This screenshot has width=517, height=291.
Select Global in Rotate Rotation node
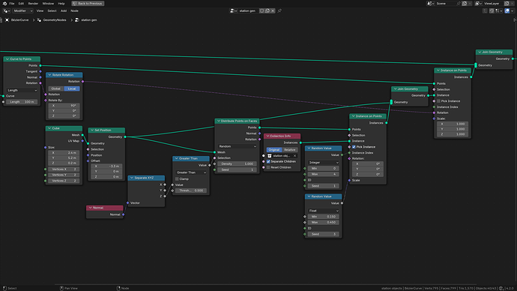coord(56,88)
